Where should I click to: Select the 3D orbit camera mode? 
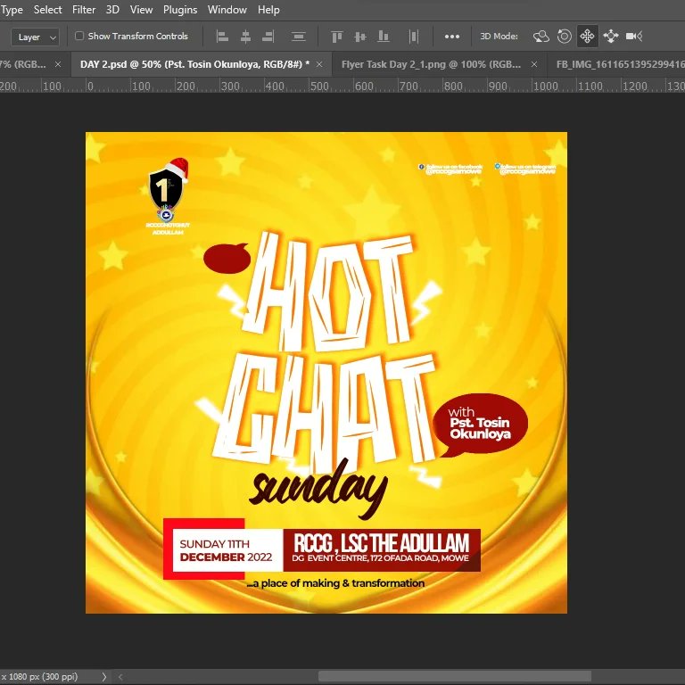point(541,37)
